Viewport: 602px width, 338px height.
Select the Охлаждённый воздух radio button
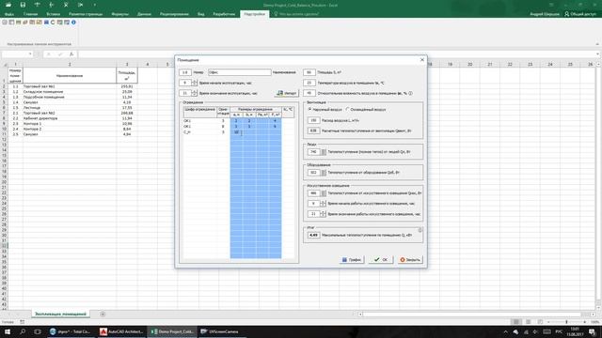pyautogui.click(x=347, y=110)
